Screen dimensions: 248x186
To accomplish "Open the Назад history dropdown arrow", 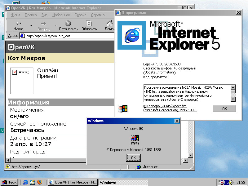I will 31,25.
